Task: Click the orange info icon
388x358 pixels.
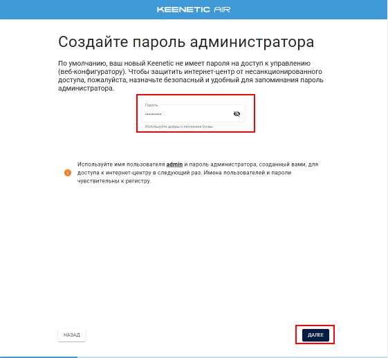Action: [68, 173]
